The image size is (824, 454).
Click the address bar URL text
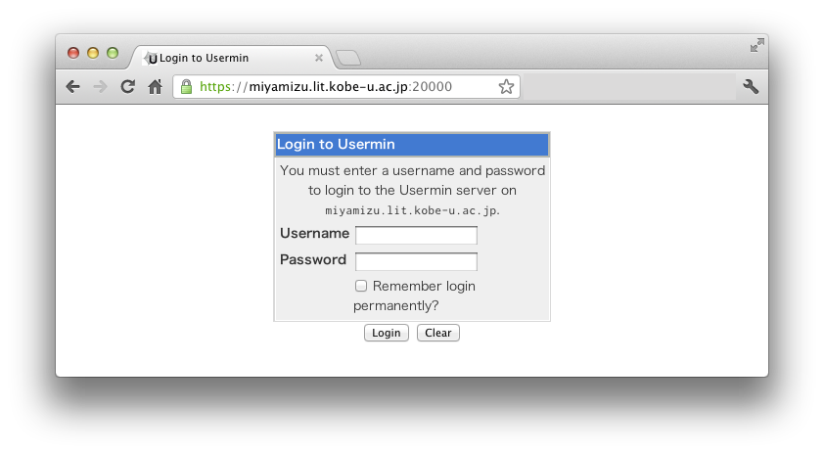pos(326,87)
